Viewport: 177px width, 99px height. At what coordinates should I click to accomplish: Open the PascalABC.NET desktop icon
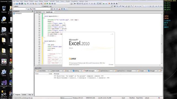4,62
